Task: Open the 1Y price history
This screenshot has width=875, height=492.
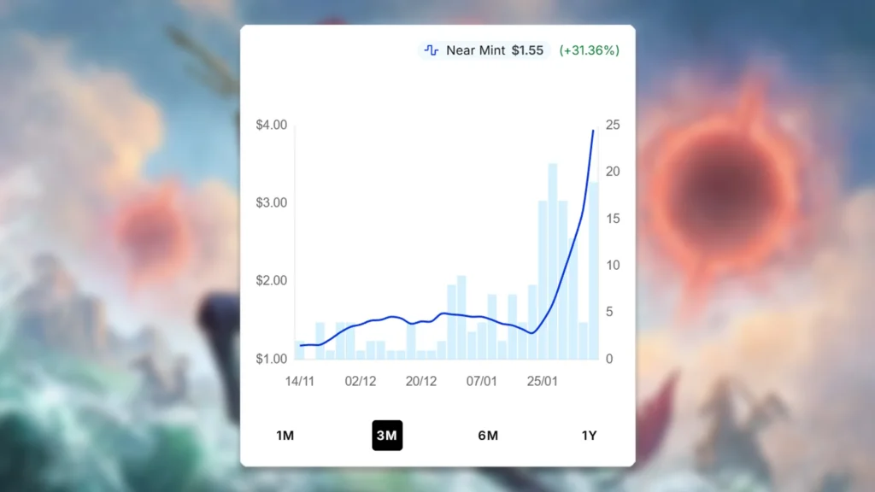Action: tap(588, 436)
